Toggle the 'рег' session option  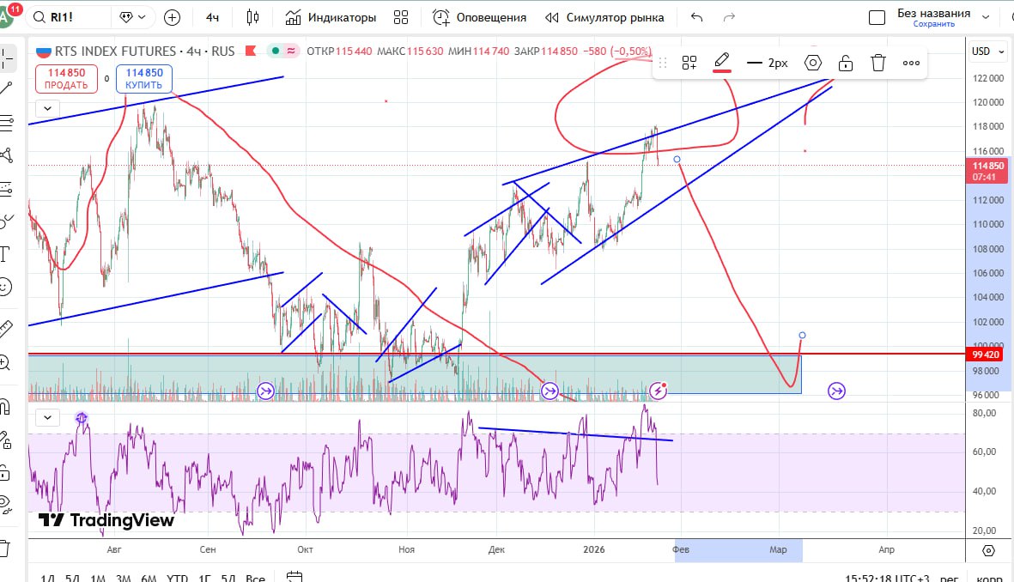pos(949,577)
